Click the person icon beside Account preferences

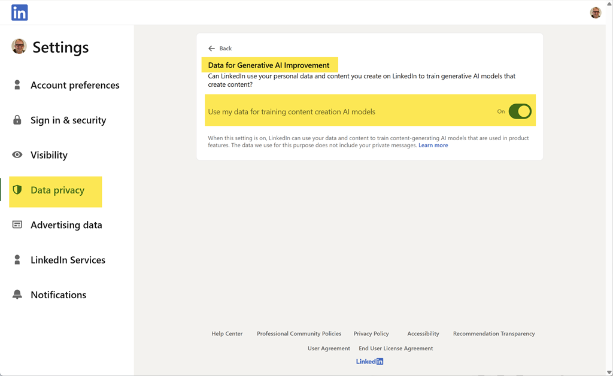pyautogui.click(x=17, y=85)
